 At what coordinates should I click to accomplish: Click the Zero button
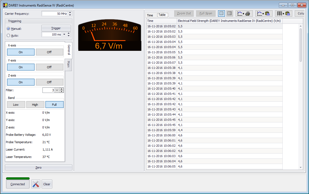(38, 167)
